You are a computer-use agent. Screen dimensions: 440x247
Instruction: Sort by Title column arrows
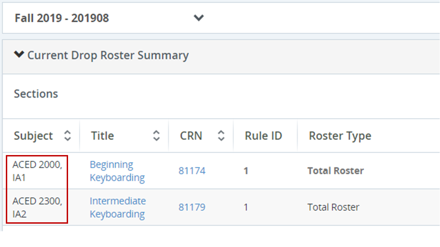(x=156, y=136)
